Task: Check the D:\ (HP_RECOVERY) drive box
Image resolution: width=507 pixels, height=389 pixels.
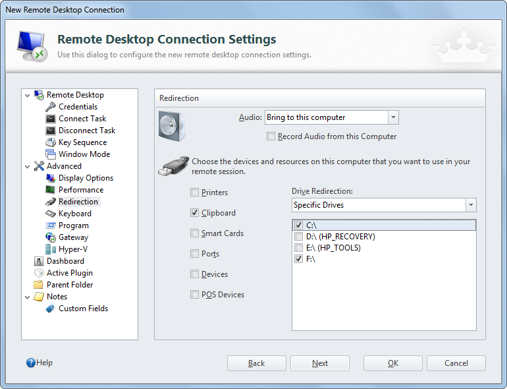Action: pos(299,237)
